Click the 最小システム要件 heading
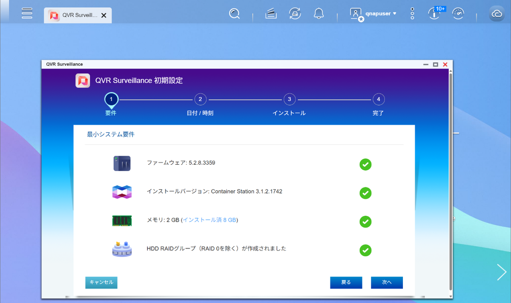The image size is (511, 303). (111, 134)
